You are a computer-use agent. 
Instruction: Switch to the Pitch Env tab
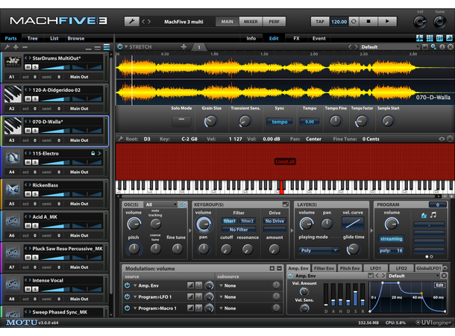point(349,268)
